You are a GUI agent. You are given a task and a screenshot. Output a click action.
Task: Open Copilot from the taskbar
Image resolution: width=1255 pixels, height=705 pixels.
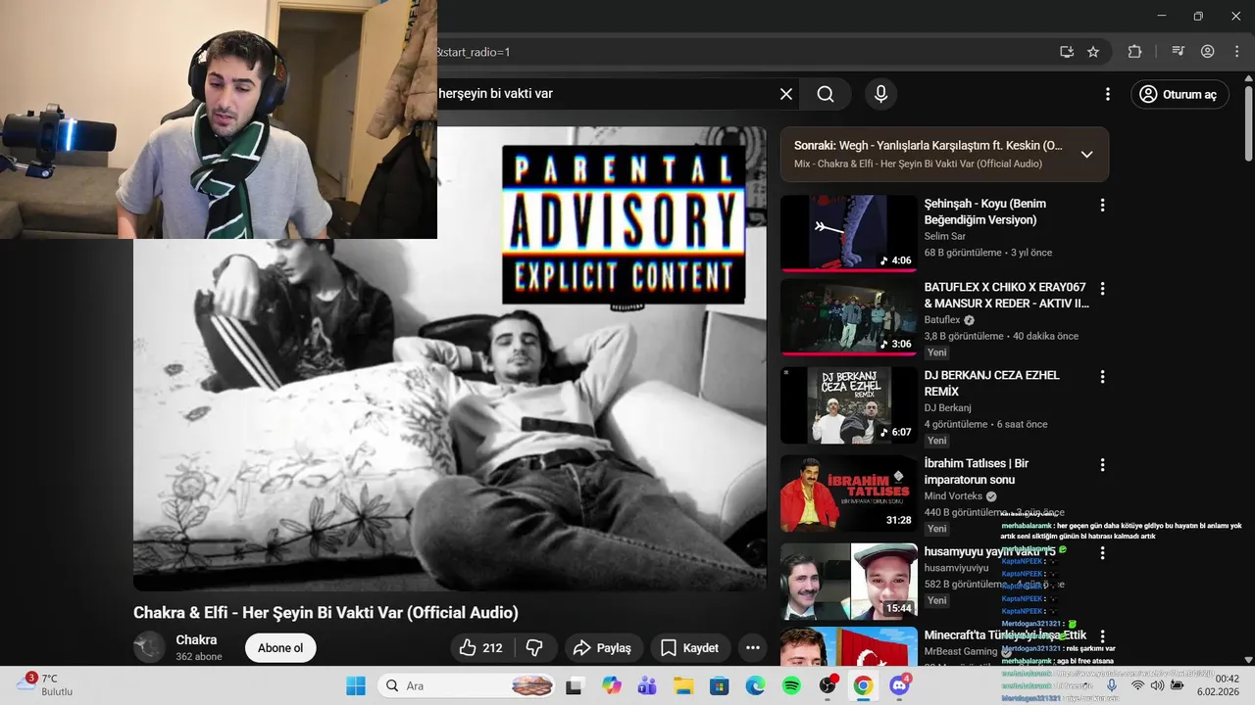(612, 686)
